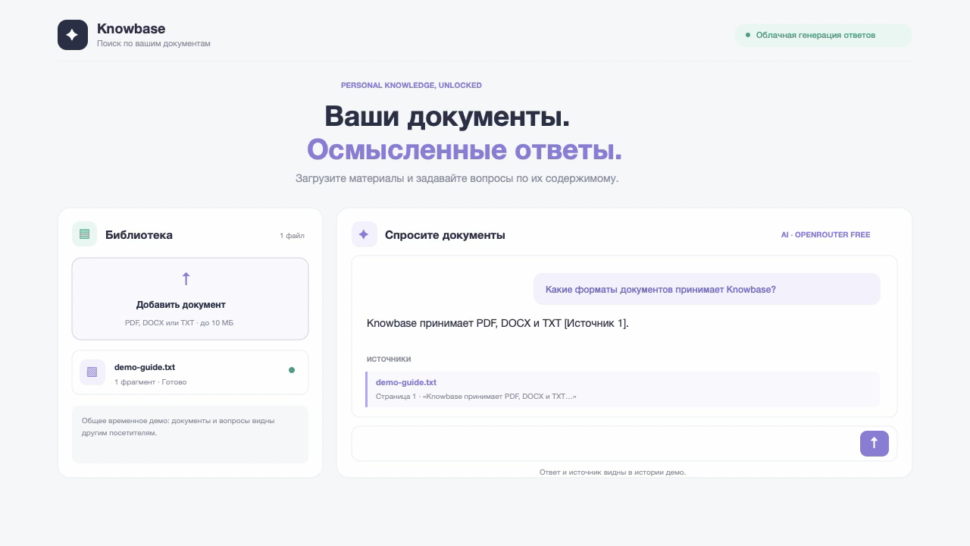This screenshot has height=546, width=970.
Task: Click 'Ответ и источник видны в истории демо' note
Action: click(x=612, y=472)
